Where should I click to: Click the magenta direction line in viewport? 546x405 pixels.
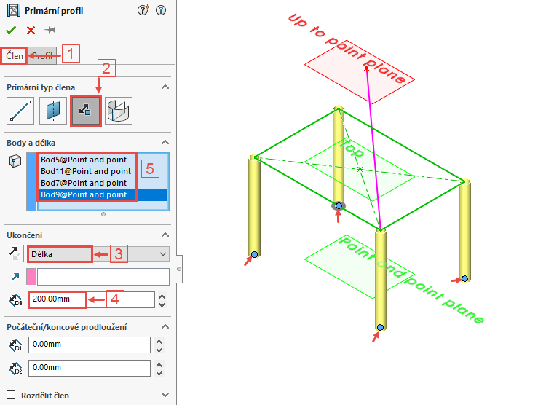[x=373, y=148]
